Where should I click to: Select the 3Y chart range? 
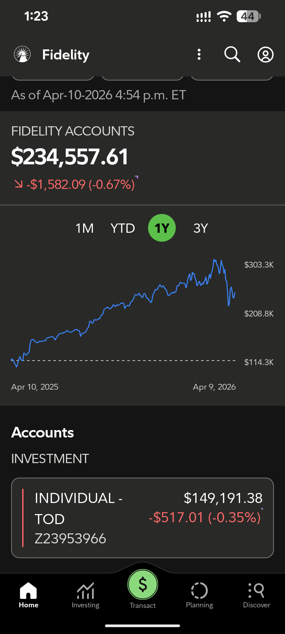[201, 228]
